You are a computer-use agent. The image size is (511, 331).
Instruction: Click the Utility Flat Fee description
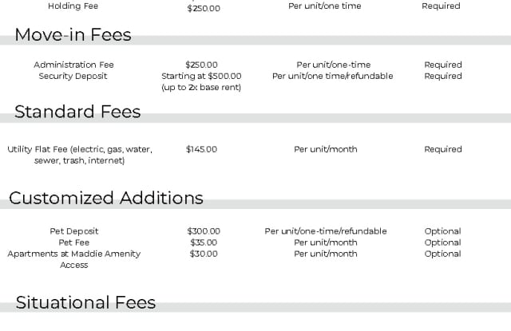click(x=80, y=155)
